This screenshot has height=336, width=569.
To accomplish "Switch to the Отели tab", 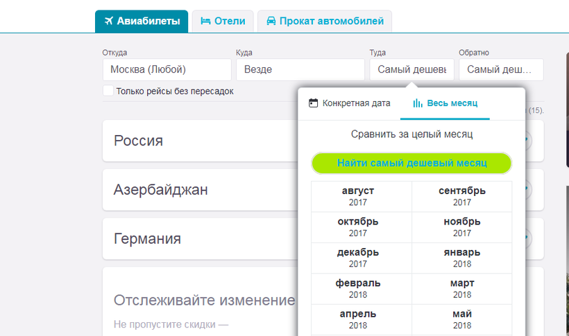I will [x=222, y=21].
